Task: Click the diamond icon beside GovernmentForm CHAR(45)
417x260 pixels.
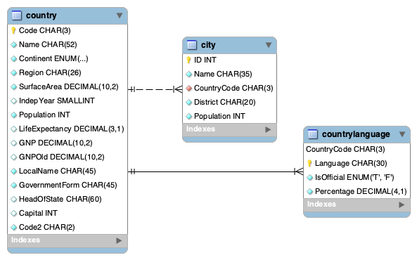Action: 14,186
